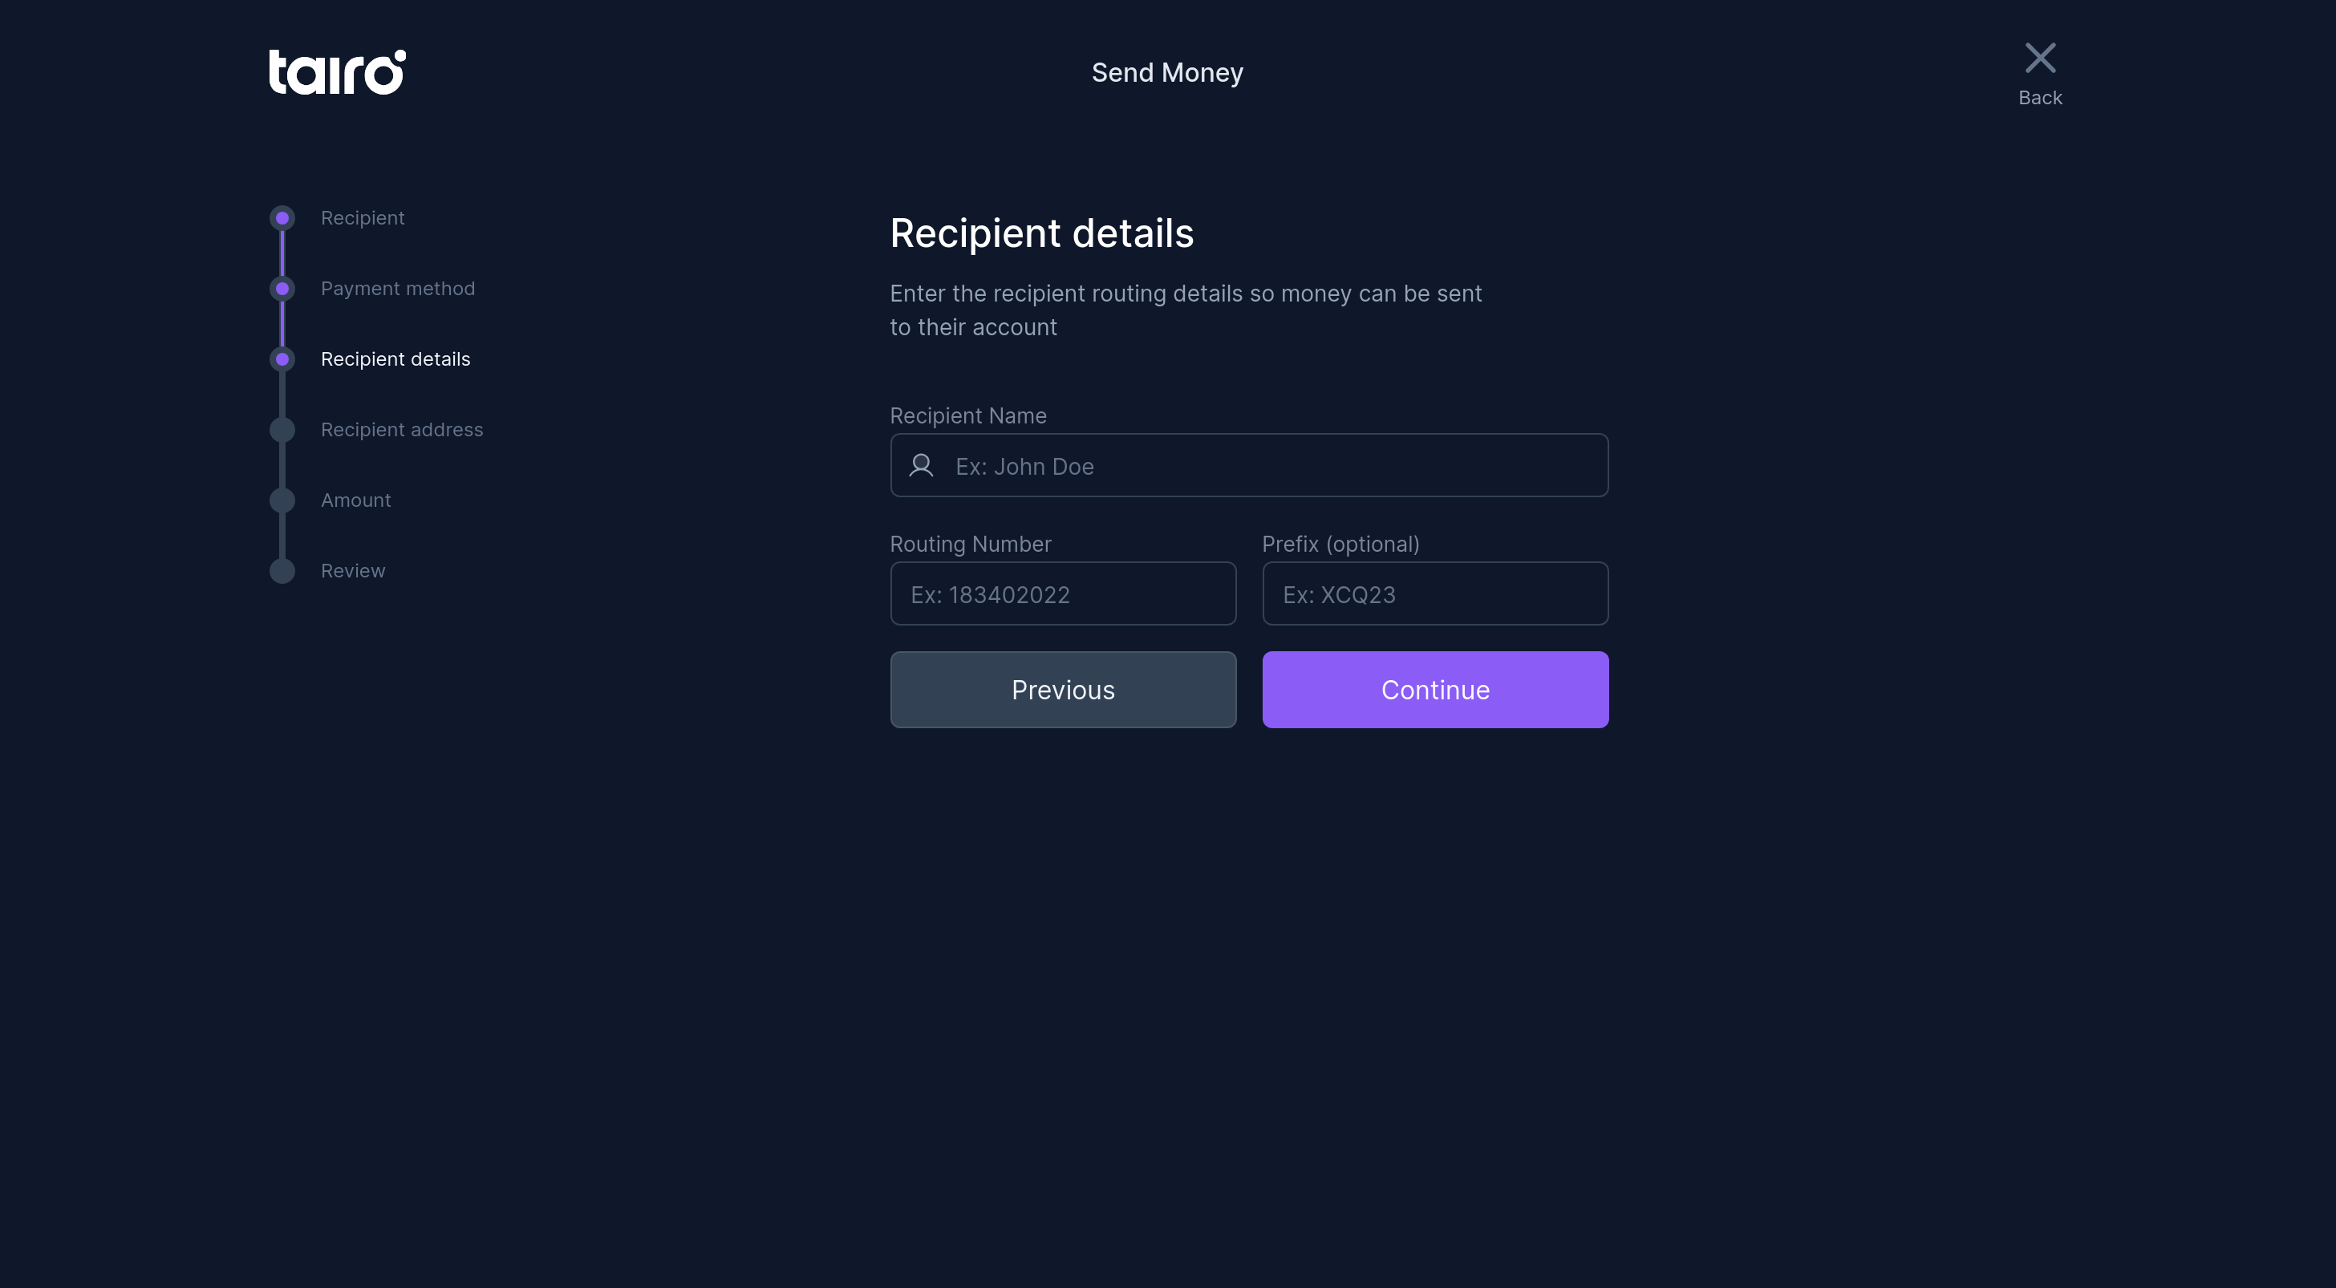Viewport: 2336px width, 1288px height.
Task: Open the Payment method step label
Action: [397, 288]
